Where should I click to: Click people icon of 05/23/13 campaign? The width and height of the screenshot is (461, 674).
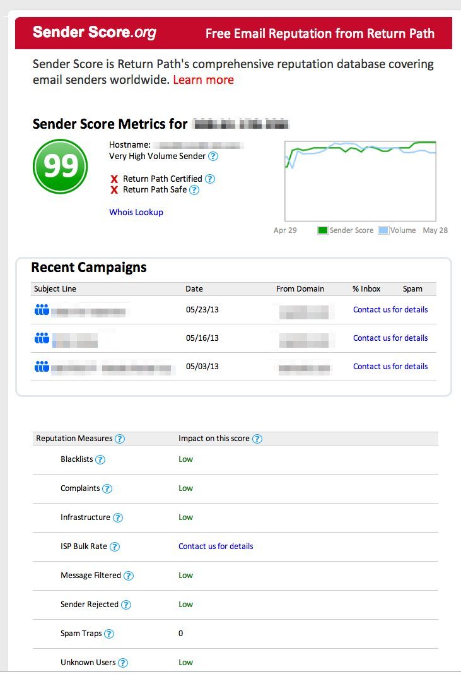(x=42, y=309)
